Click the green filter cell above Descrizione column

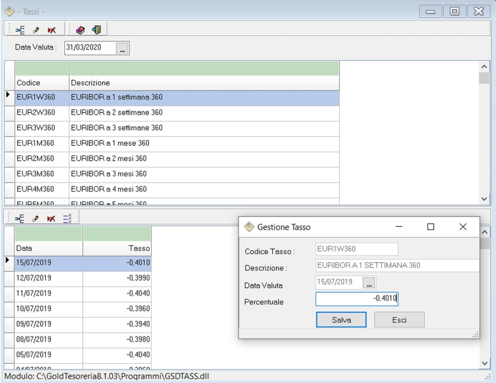(x=205, y=68)
